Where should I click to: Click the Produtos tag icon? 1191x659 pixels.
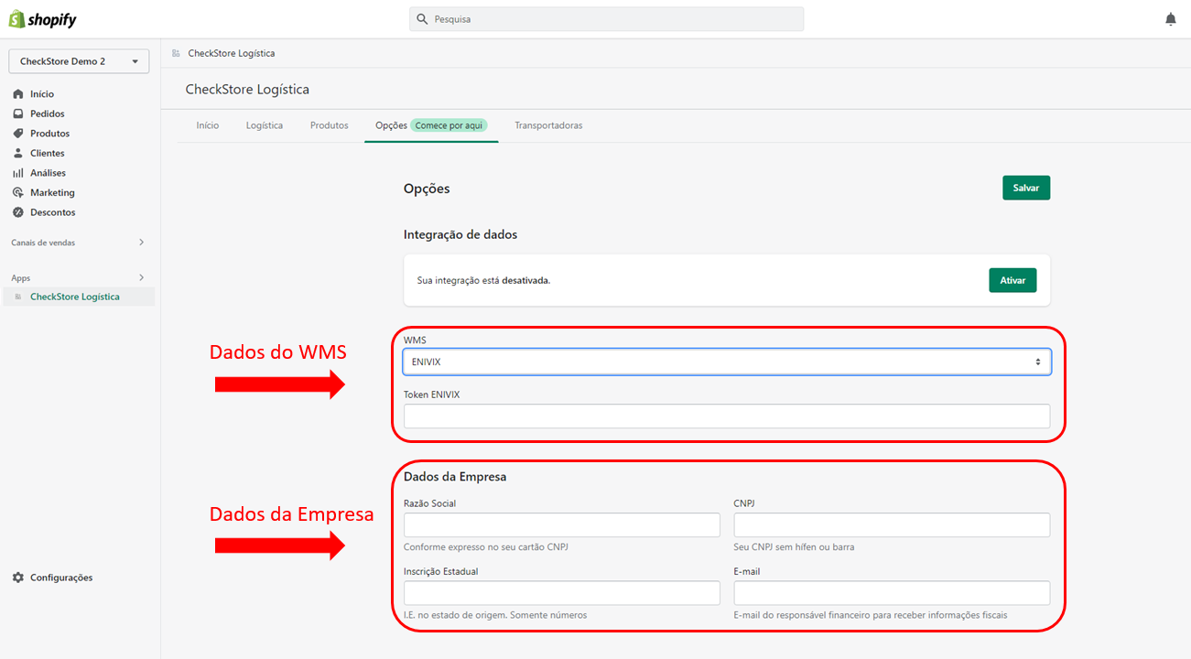pyautogui.click(x=18, y=134)
